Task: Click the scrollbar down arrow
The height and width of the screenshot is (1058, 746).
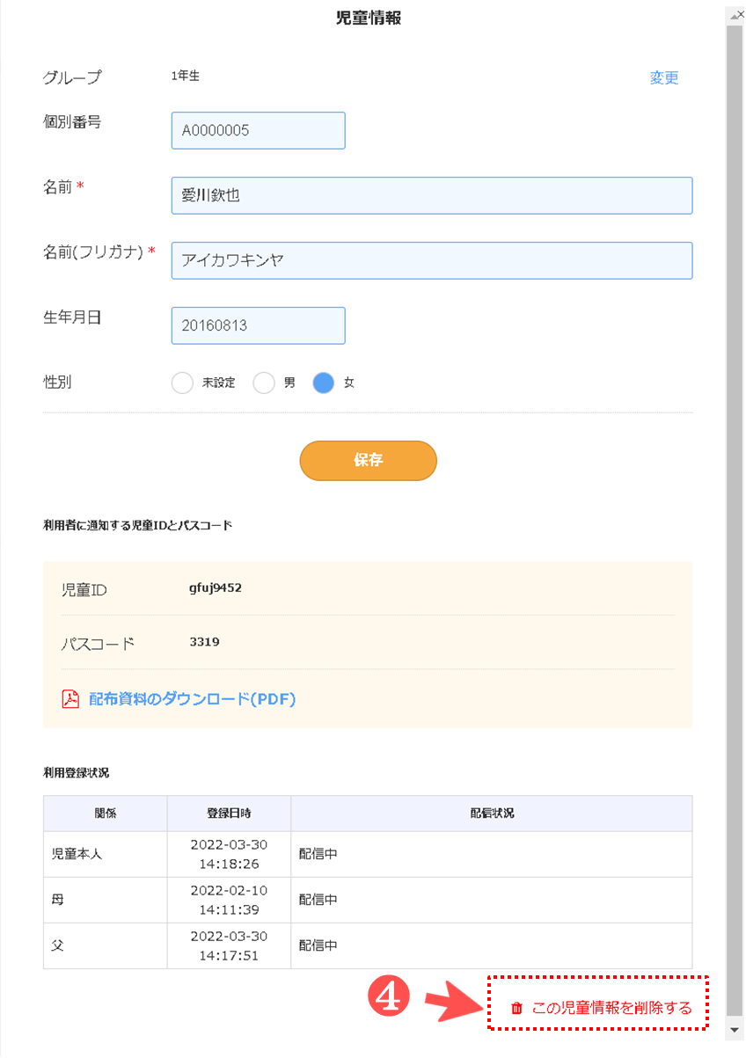Action: click(734, 1029)
